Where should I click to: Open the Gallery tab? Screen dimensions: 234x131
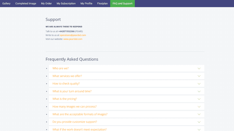point(6,3)
